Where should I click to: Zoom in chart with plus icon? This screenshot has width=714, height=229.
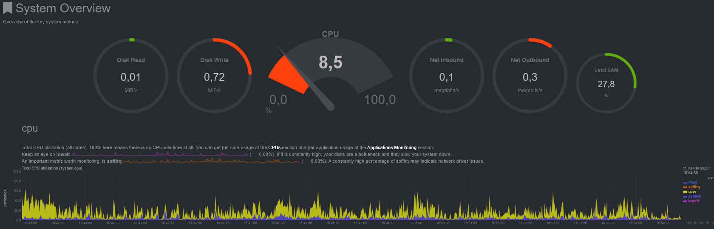(707, 223)
